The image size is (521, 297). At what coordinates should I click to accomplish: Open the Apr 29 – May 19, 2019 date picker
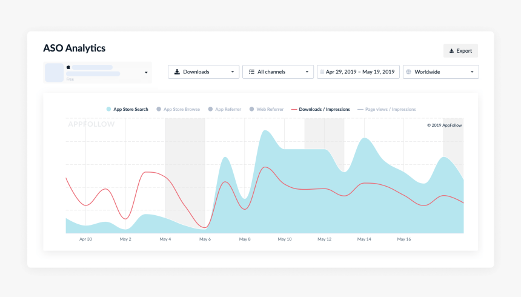click(358, 72)
